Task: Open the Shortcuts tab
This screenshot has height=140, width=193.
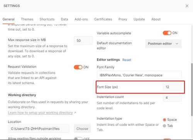Action: point(47,19)
